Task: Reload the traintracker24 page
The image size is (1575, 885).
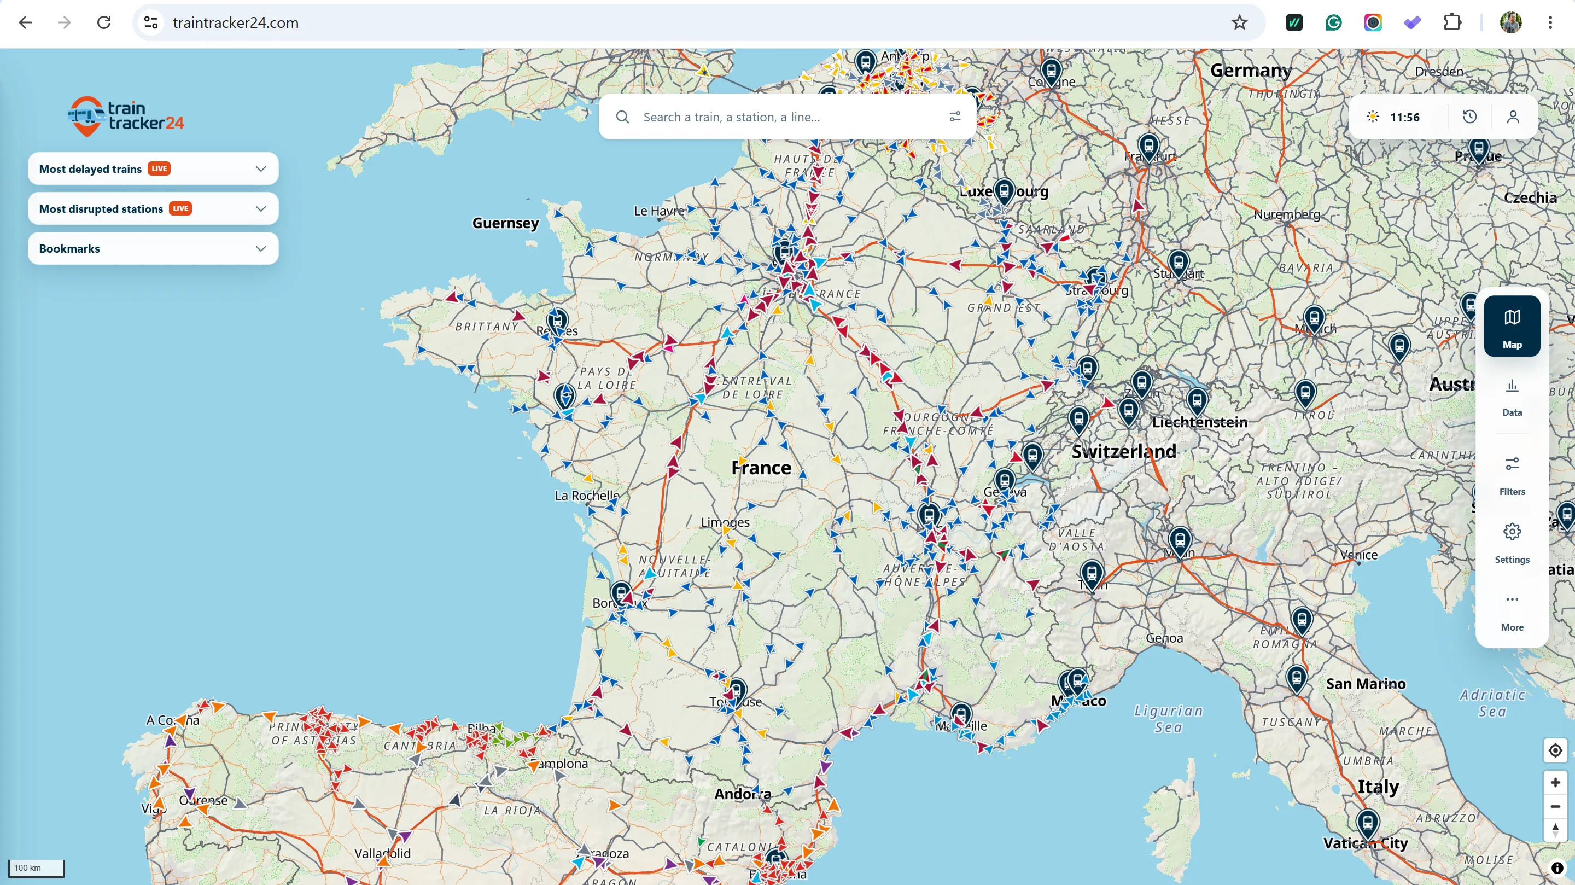Action: point(104,22)
